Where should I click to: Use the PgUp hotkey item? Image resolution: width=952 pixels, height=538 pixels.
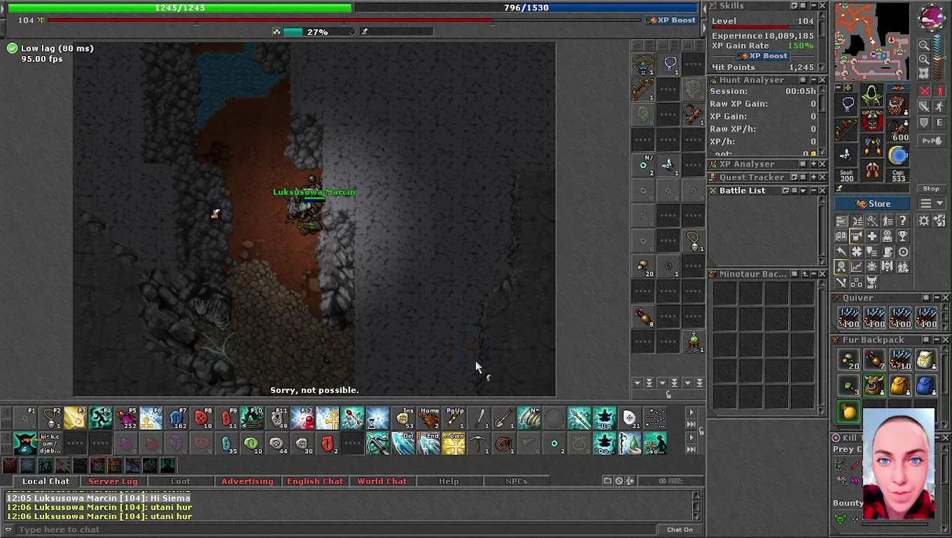coord(454,418)
